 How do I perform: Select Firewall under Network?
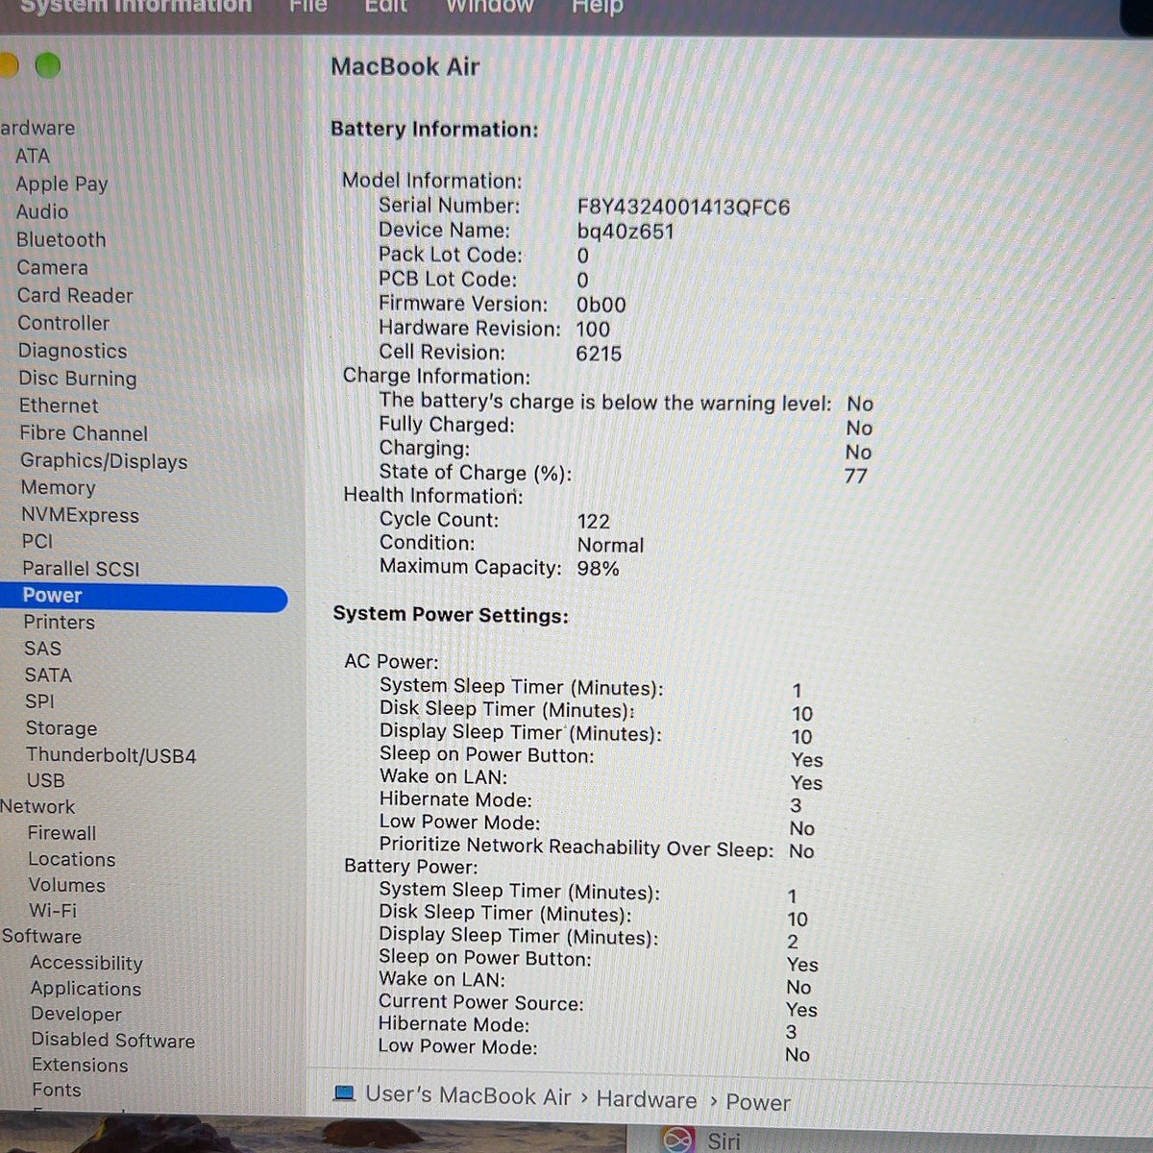(62, 833)
